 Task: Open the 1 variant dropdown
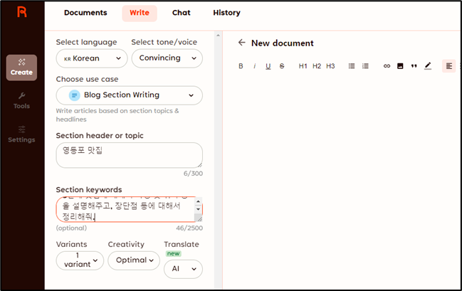pos(80,260)
